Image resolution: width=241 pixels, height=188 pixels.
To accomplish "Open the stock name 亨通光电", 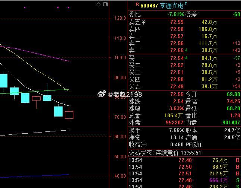I will click(x=172, y=6).
